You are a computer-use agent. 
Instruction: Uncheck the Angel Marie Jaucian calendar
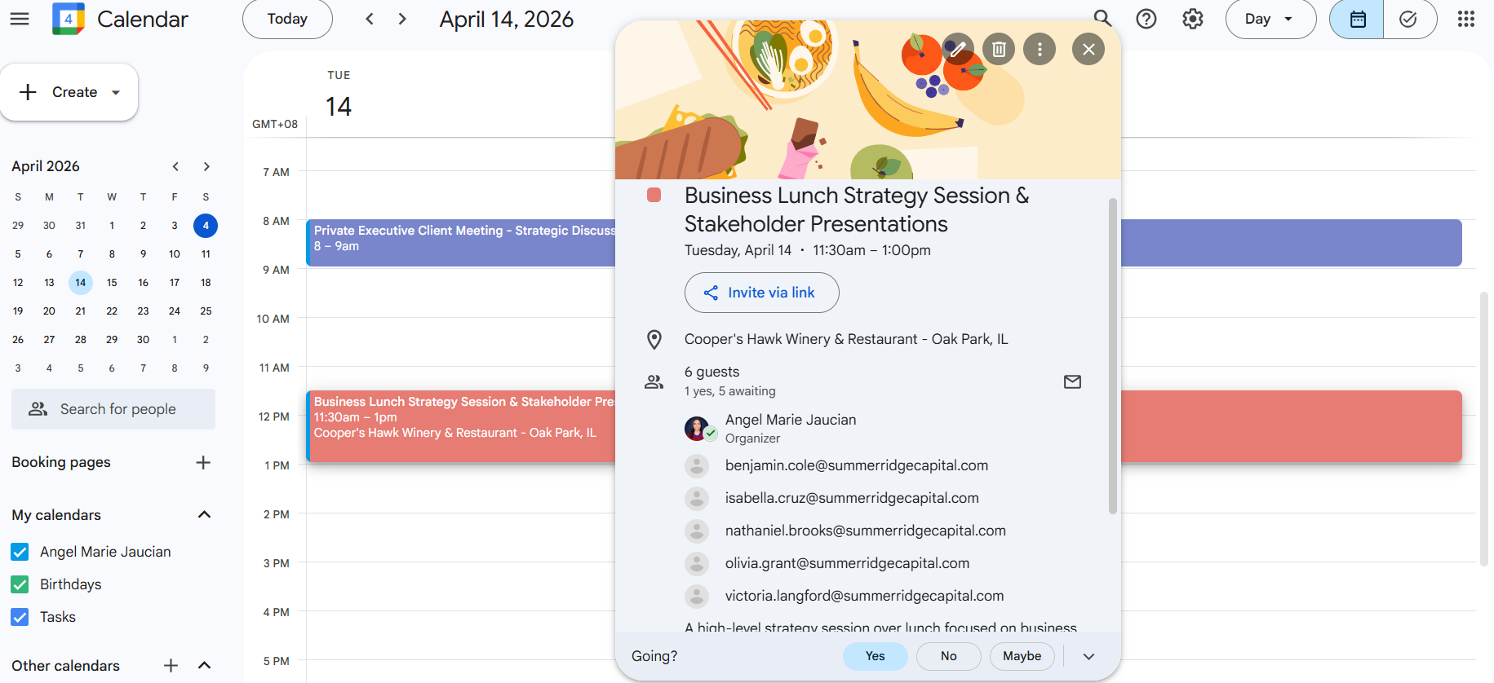tap(20, 552)
